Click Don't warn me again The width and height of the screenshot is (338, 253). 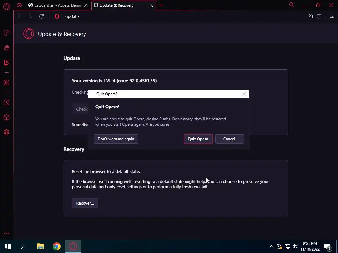click(x=116, y=139)
